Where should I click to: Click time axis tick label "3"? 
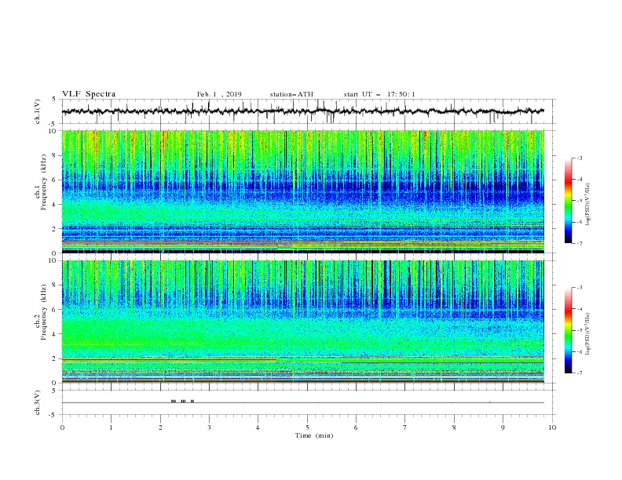[x=209, y=427]
